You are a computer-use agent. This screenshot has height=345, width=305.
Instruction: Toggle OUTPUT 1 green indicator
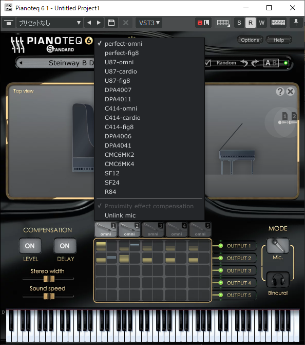point(221,246)
